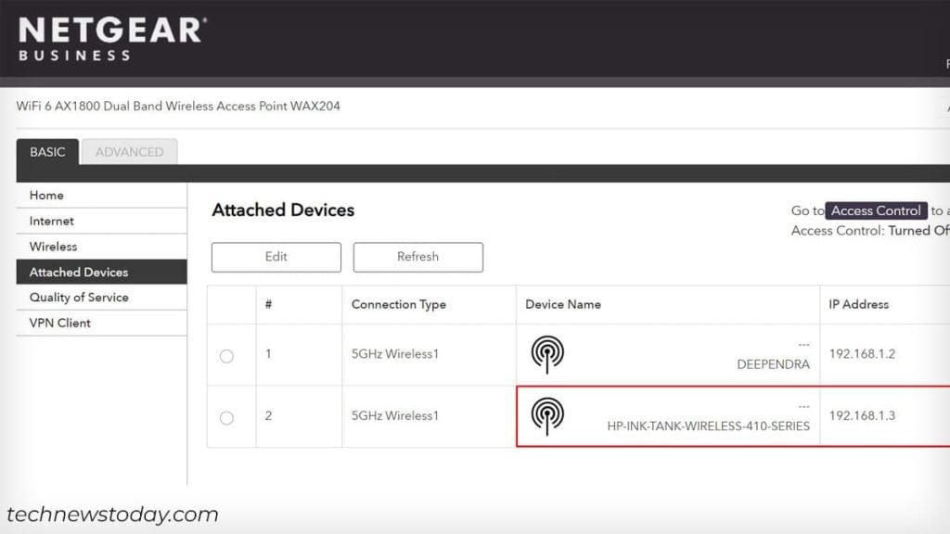Click the Connection Type column header
The image size is (950, 534).
pyautogui.click(x=399, y=304)
